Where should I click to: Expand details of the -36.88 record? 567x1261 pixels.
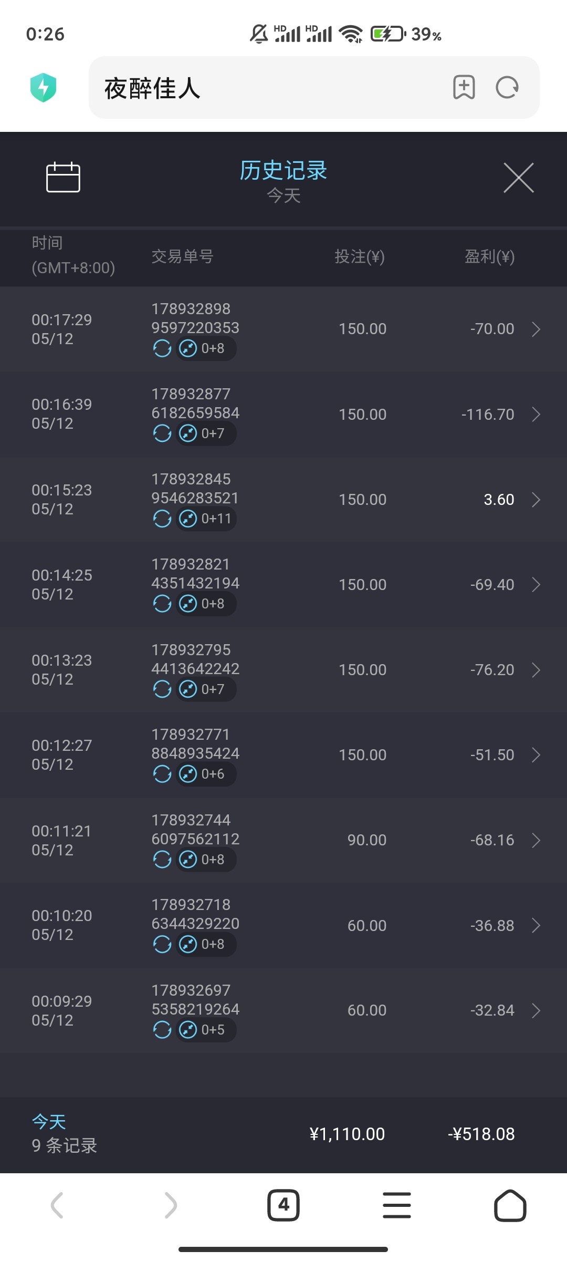536,925
